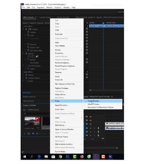Viewport: 143px width, 164px height.
Task: Select the Asphalt 9 Legends clip thumbnail
Action: pyautogui.click(x=32, y=121)
